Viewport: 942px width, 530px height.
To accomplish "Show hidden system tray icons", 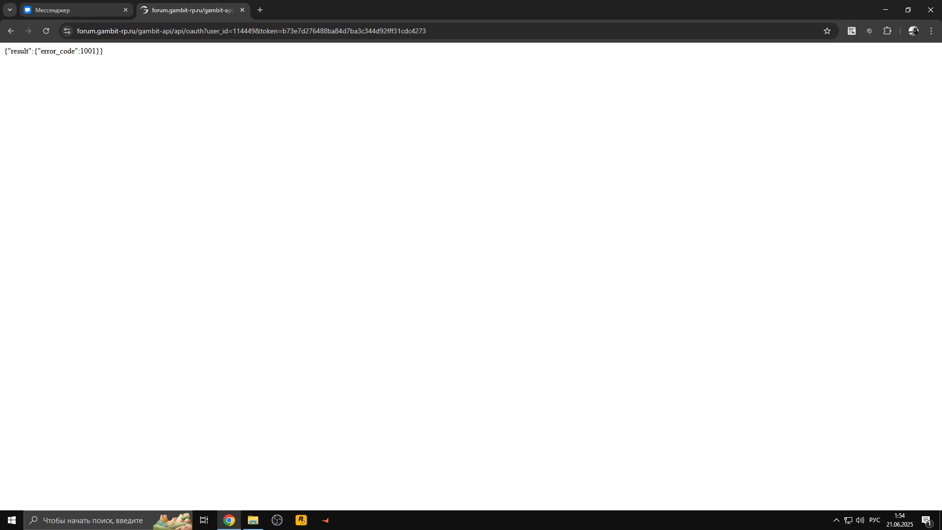I will click(x=837, y=520).
